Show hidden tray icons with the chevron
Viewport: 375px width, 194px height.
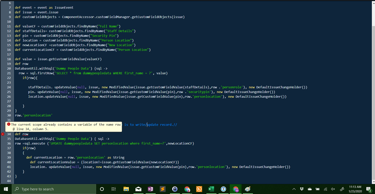(294, 189)
